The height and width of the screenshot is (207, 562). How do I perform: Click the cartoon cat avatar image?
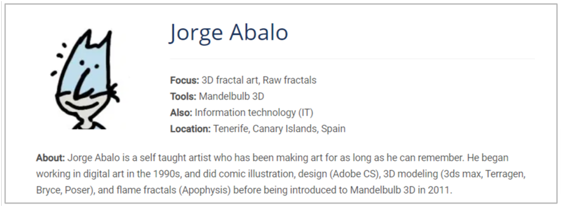(x=85, y=79)
